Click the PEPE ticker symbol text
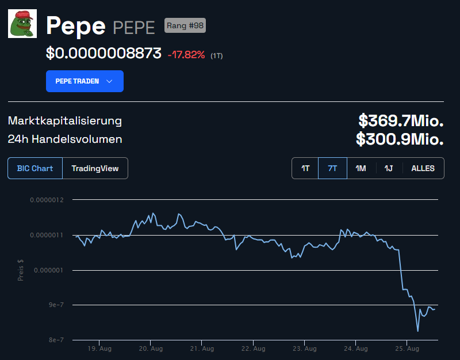 (133, 26)
